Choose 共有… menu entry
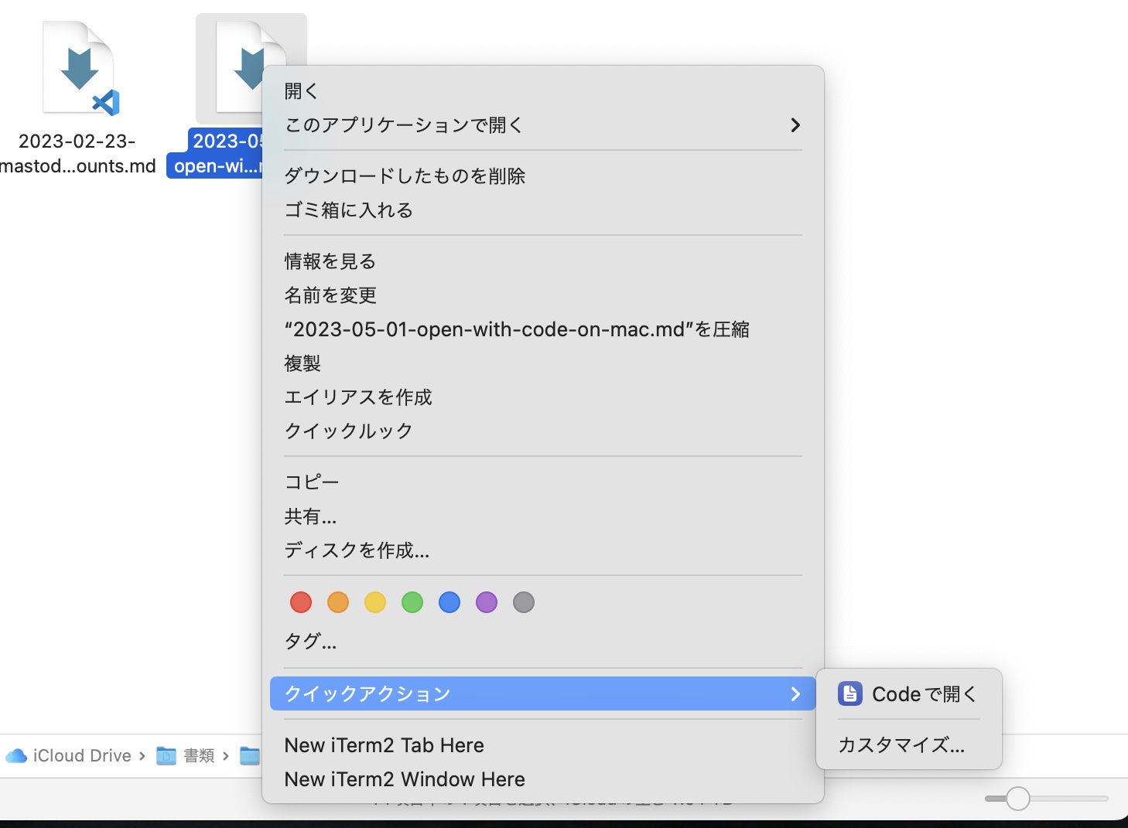The height and width of the screenshot is (828, 1128). (x=542, y=516)
